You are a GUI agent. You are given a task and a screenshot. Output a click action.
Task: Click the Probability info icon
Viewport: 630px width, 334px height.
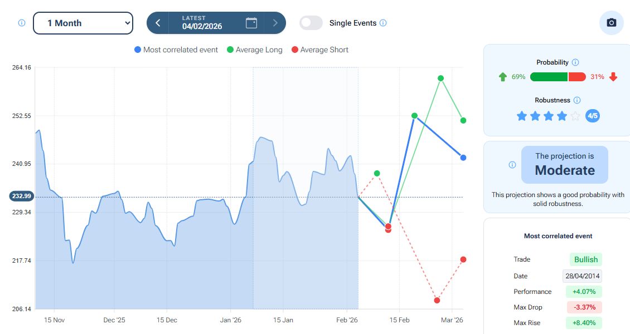(x=575, y=62)
